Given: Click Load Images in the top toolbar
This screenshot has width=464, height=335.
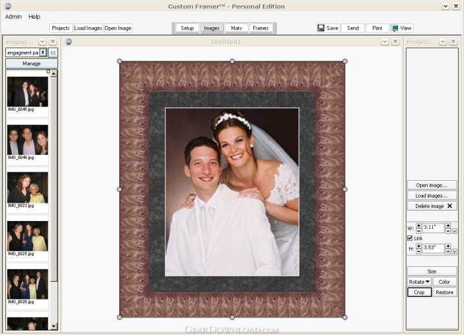Looking at the screenshot, I should [88, 28].
